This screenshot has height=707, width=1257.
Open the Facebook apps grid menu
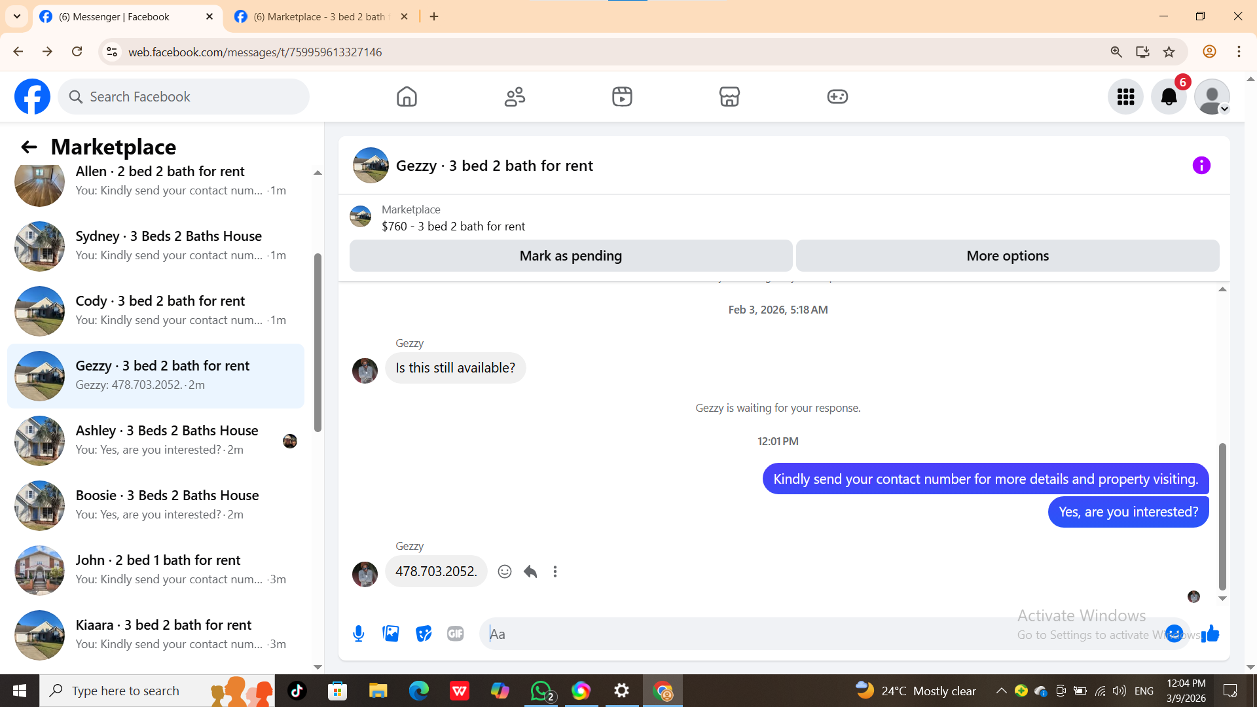[x=1125, y=97]
